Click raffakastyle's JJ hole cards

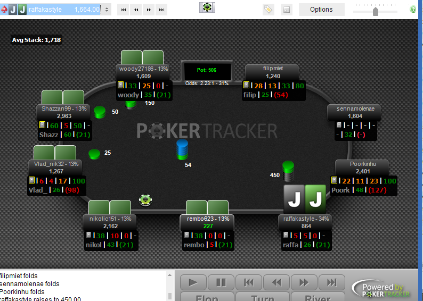tap(305, 199)
